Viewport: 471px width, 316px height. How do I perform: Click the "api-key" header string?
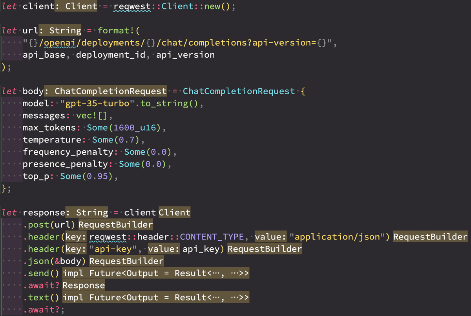[x=114, y=248]
